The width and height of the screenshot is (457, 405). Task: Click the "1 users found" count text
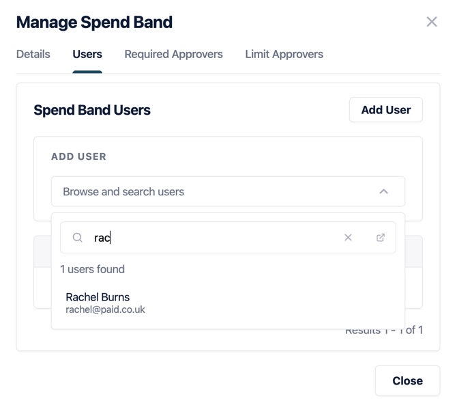(93, 269)
